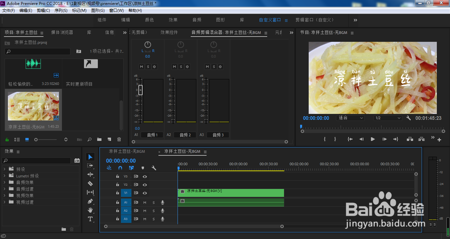The image size is (450, 239).
Task: Click the nest sequence insert icon
Action: [109, 168]
